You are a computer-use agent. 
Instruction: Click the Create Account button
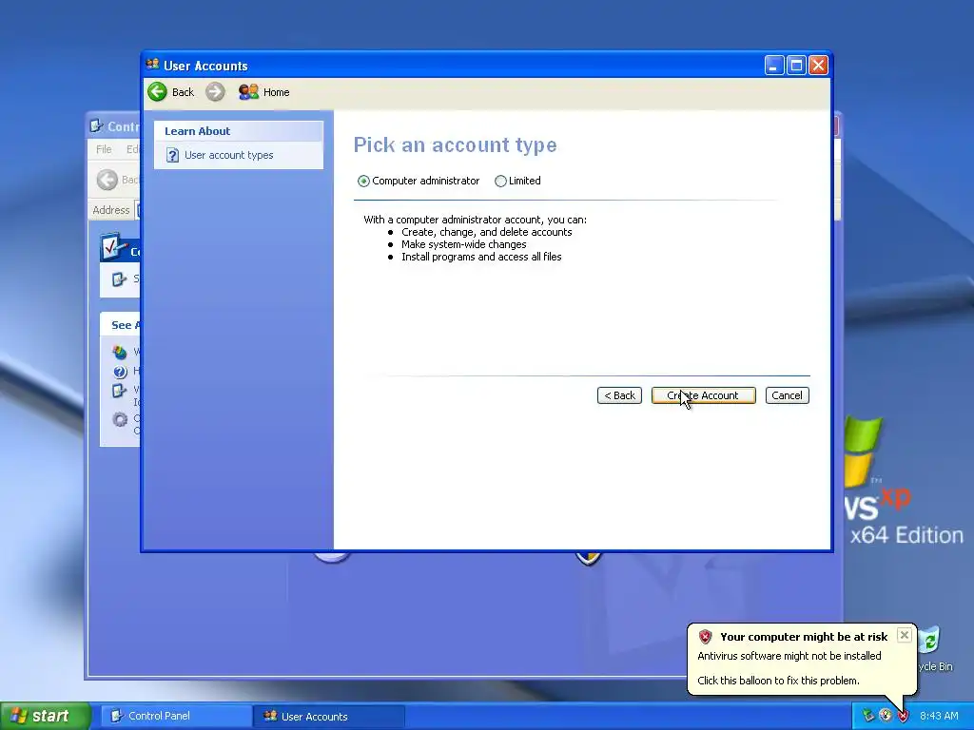703,395
